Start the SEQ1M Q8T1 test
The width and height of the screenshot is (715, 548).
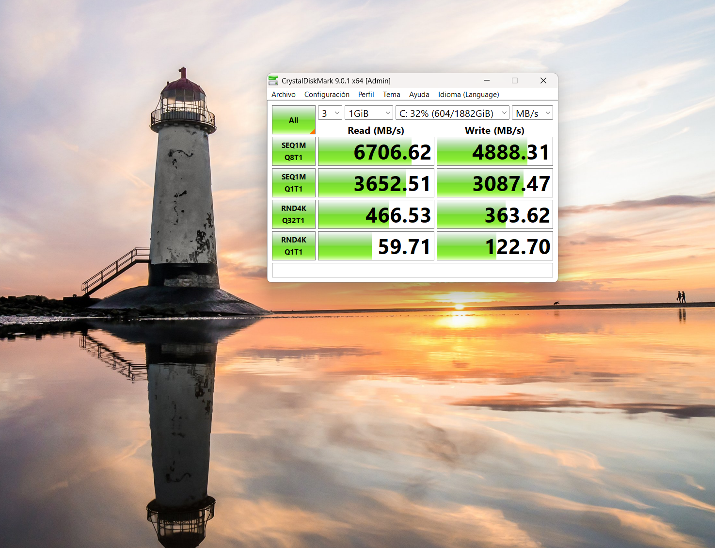[x=293, y=151]
